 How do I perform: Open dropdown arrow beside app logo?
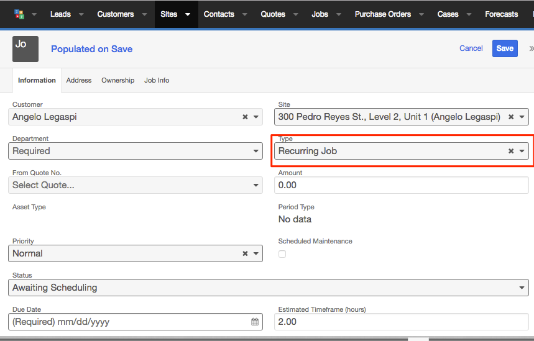[x=34, y=14]
